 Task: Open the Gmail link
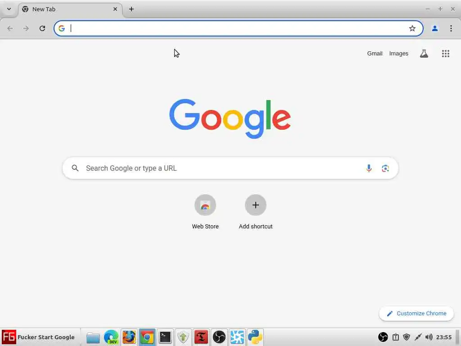click(x=375, y=54)
